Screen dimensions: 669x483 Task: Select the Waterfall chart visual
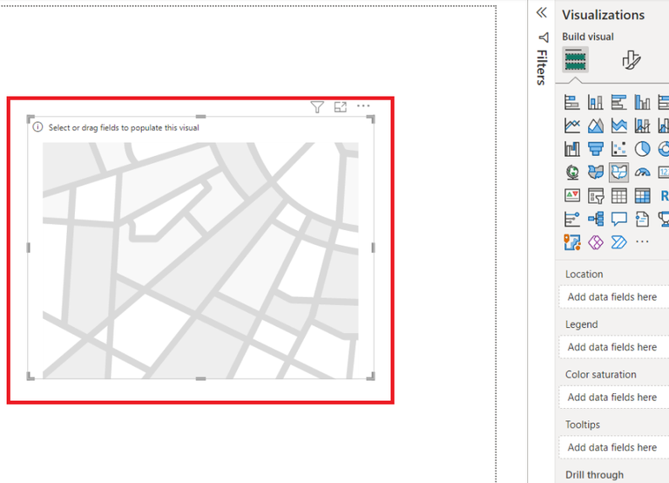click(572, 149)
